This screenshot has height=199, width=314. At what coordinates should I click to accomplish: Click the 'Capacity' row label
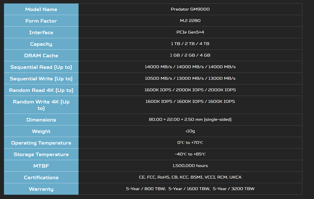click(x=41, y=44)
